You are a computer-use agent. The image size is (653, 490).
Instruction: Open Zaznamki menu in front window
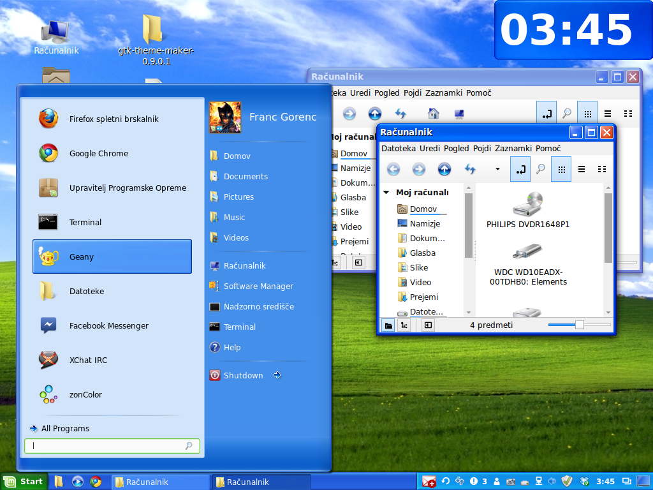point(513,148)
